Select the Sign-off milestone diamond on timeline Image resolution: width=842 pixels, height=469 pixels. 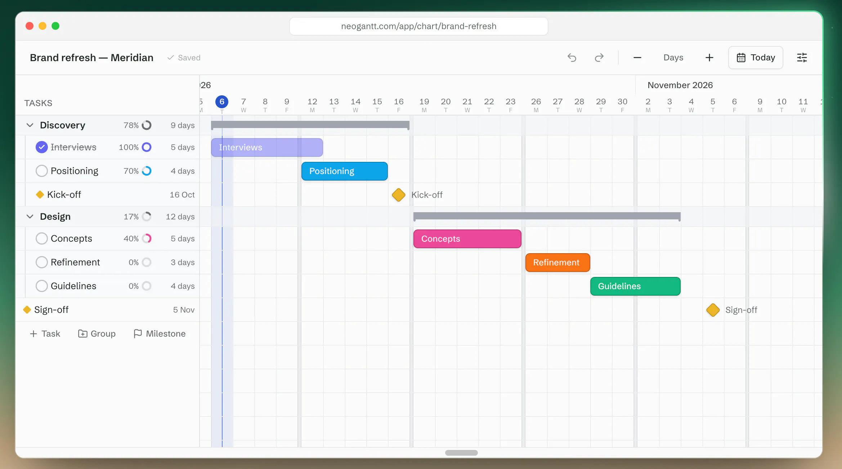coord(713,310)
